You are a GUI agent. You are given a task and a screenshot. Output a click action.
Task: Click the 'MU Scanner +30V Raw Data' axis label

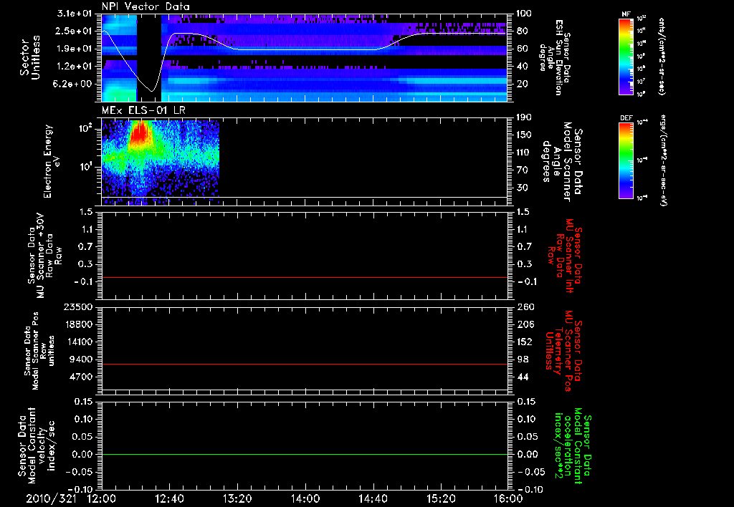45,256
